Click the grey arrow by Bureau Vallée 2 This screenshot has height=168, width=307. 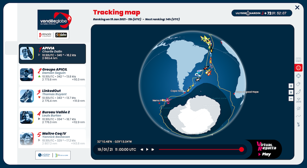[39, 119]
